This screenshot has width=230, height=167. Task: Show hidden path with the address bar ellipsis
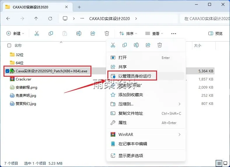[x=82, y=19]
